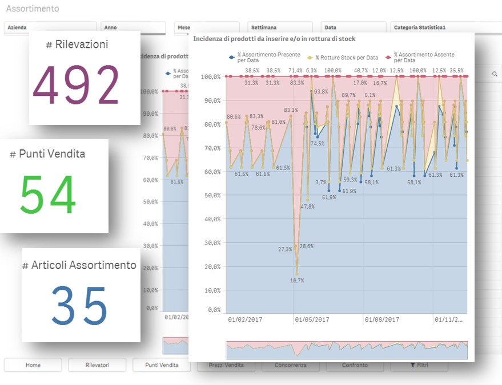This screenshot has height=385, width=502.
Task: Click the Filtri funnel button
Action: [x=419, y=365]
